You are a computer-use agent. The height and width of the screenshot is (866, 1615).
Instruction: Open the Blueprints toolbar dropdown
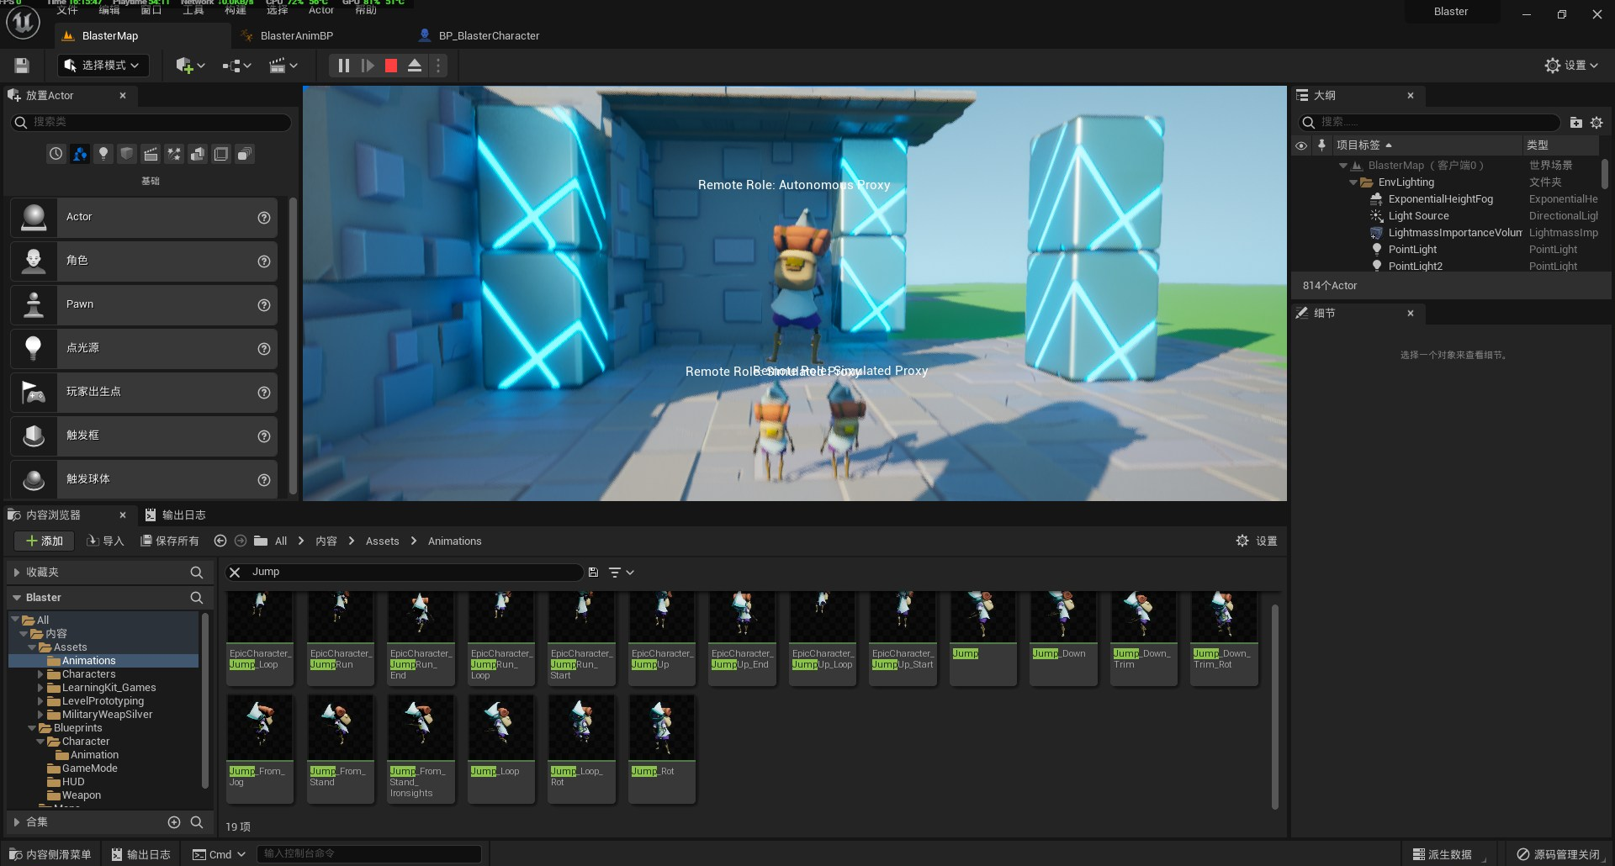tap(237, 66)
